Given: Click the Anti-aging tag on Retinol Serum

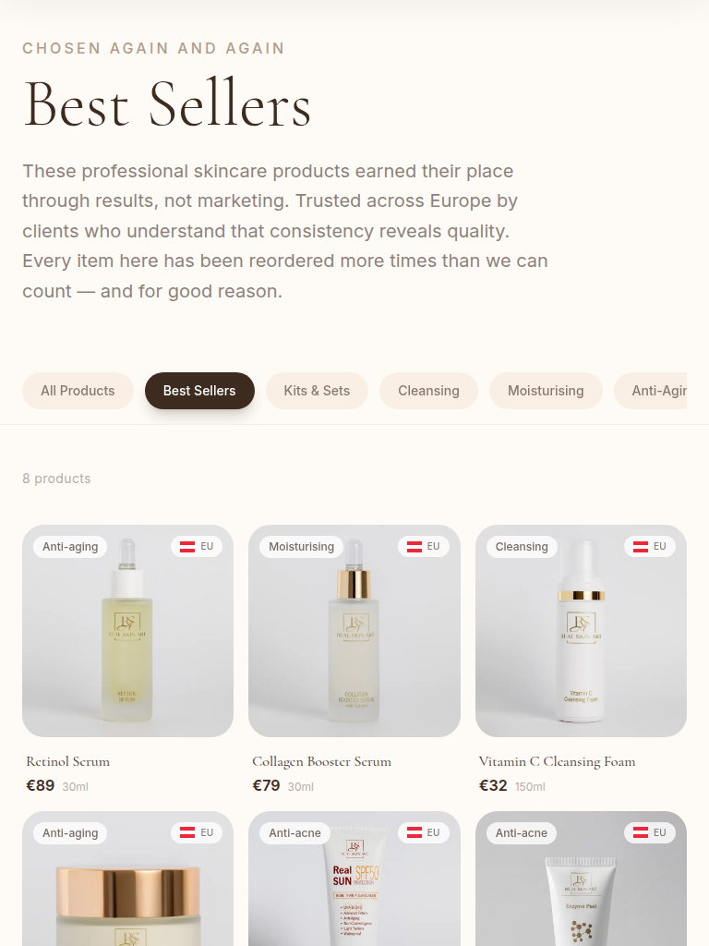Looking at the screenshot, I should (70, 547).
